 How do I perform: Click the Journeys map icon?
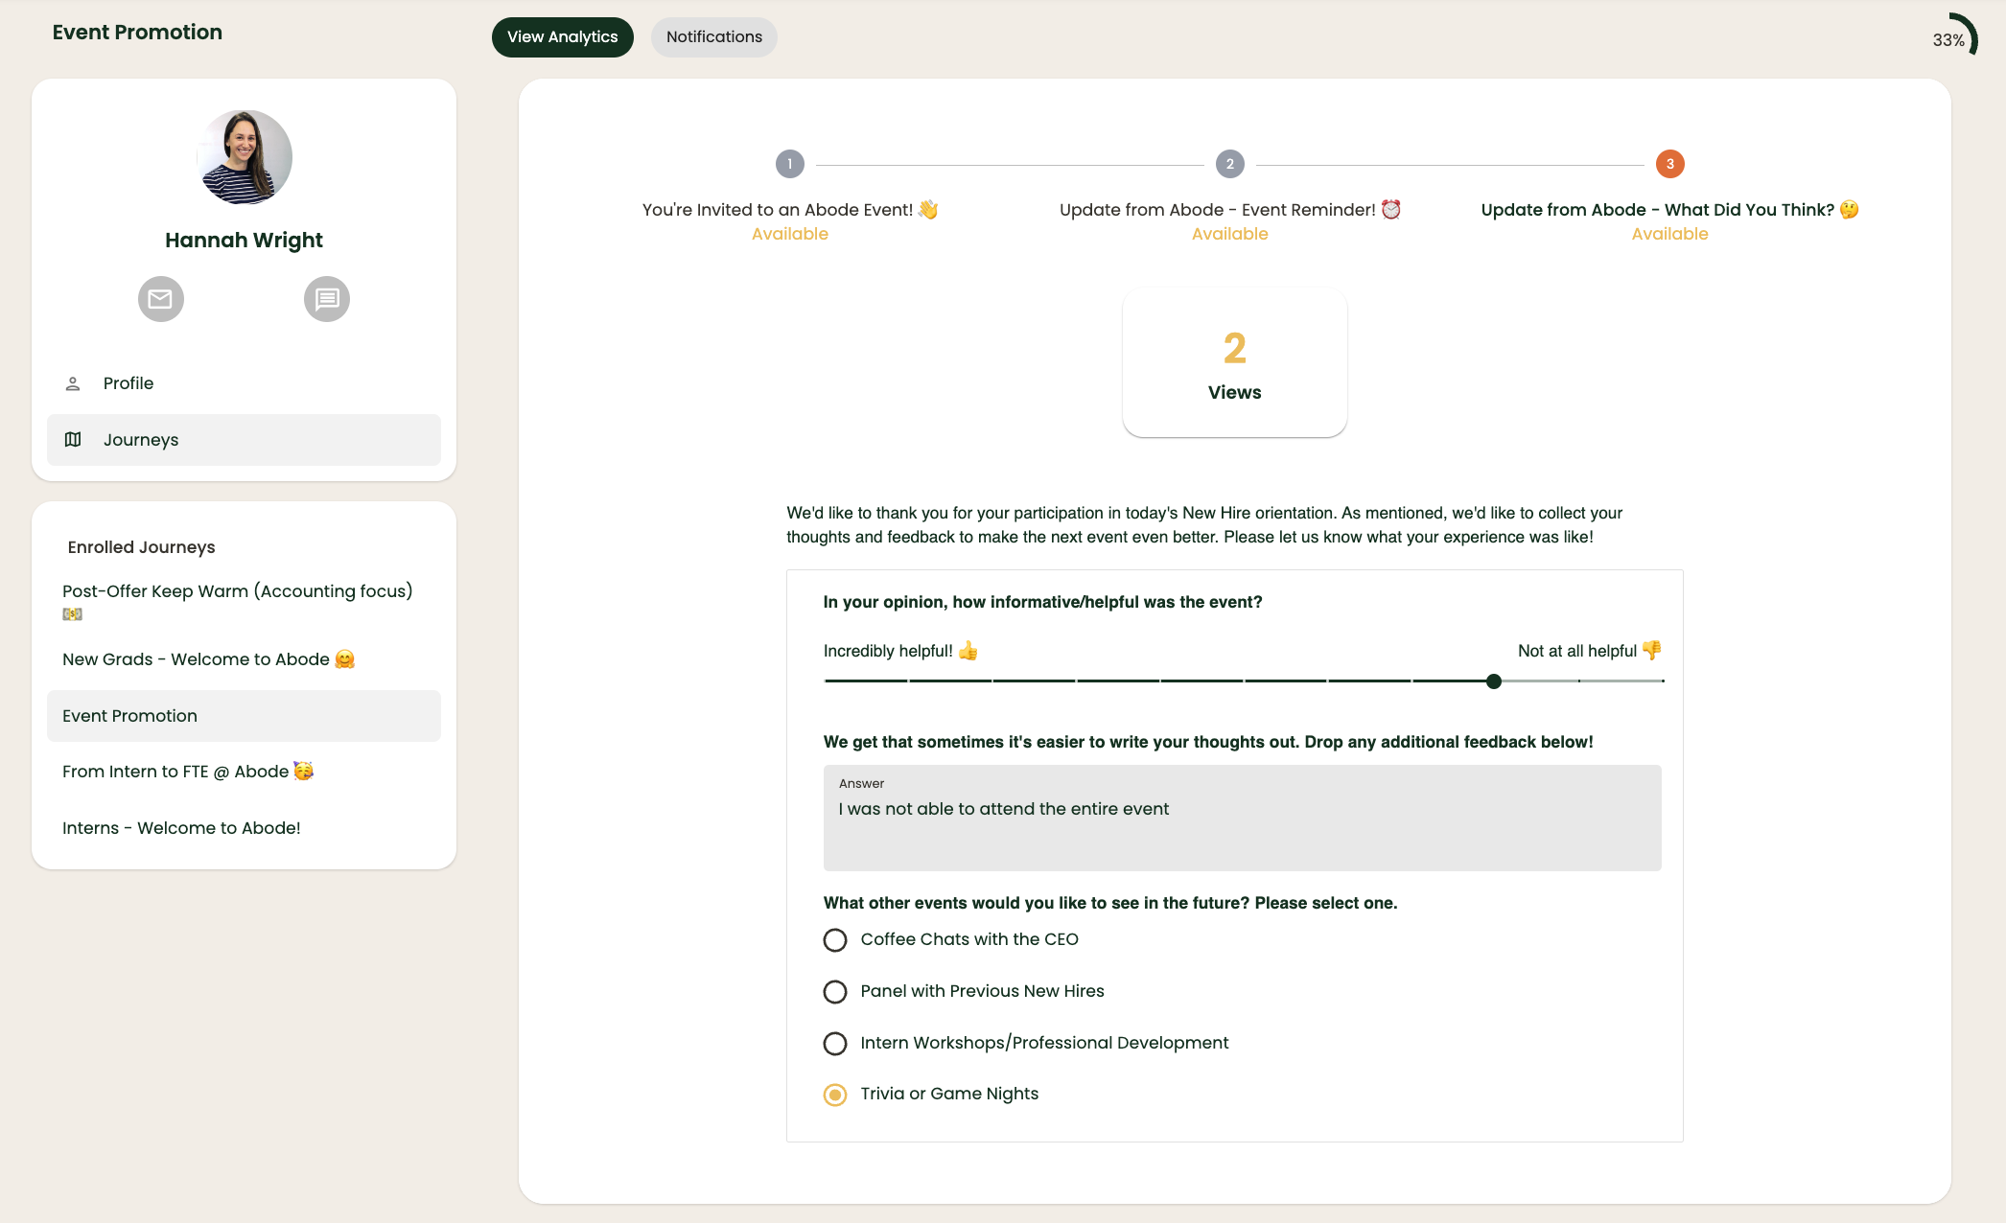click(73, 440)
